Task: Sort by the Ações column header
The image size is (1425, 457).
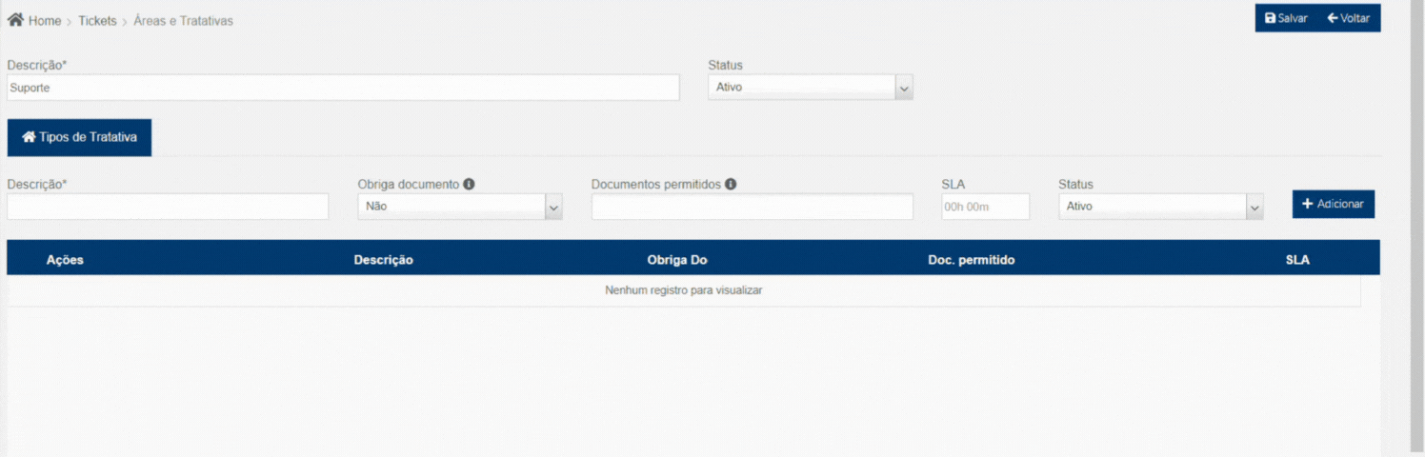Action: pos(65,260)
